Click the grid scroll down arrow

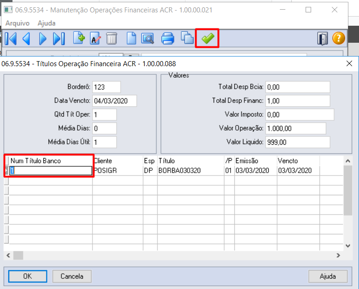coord(348,246)
